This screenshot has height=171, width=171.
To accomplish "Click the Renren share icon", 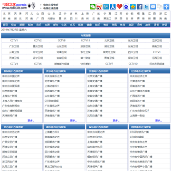I will coord(113,7).
